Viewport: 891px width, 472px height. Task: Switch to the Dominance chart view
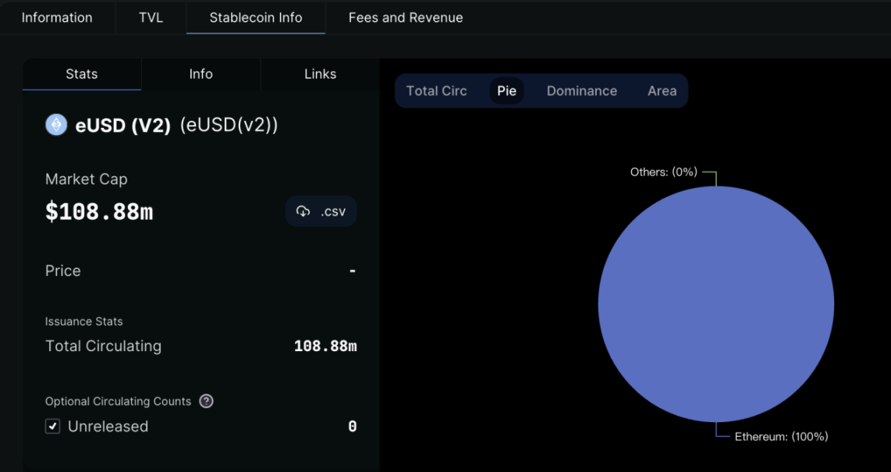(581, 90)
